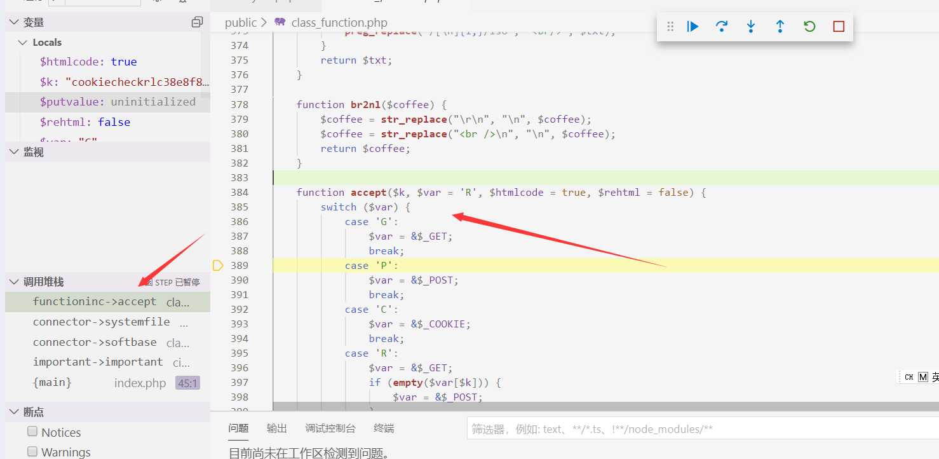Screen dimensions: 939x459
Task: Click the public breadcrumb segment
Action: 241,22
